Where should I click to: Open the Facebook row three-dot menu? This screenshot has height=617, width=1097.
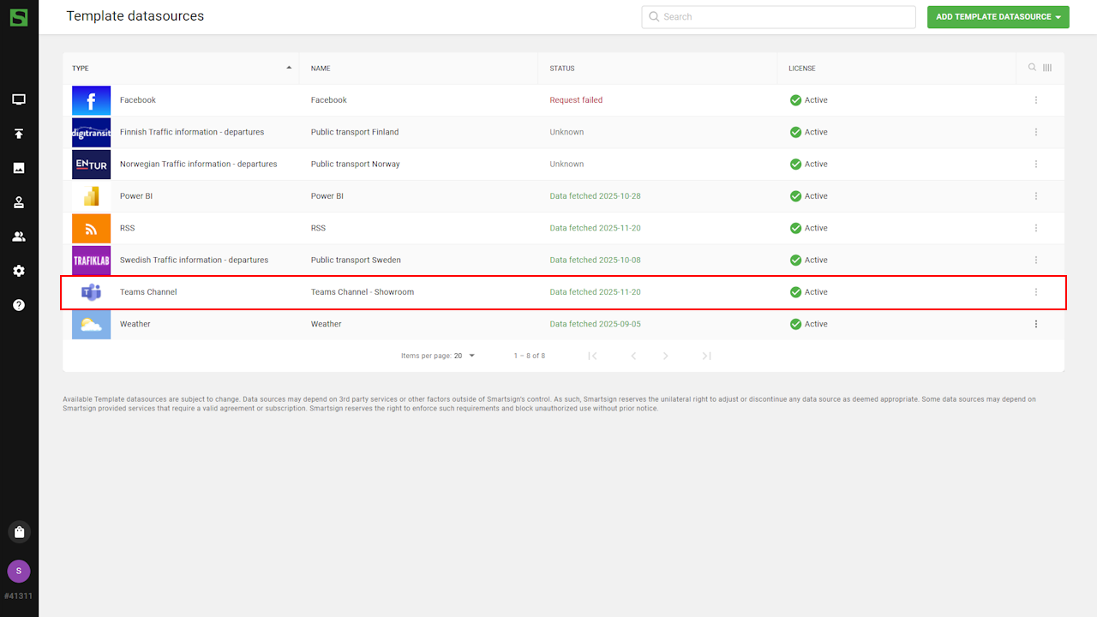1035,100
